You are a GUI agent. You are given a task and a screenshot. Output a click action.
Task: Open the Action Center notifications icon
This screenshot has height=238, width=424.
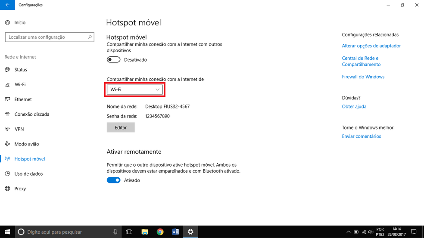pos(414,232)
